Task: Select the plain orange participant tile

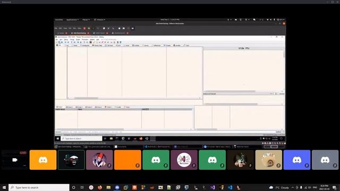Action: (x=127, y=160)
